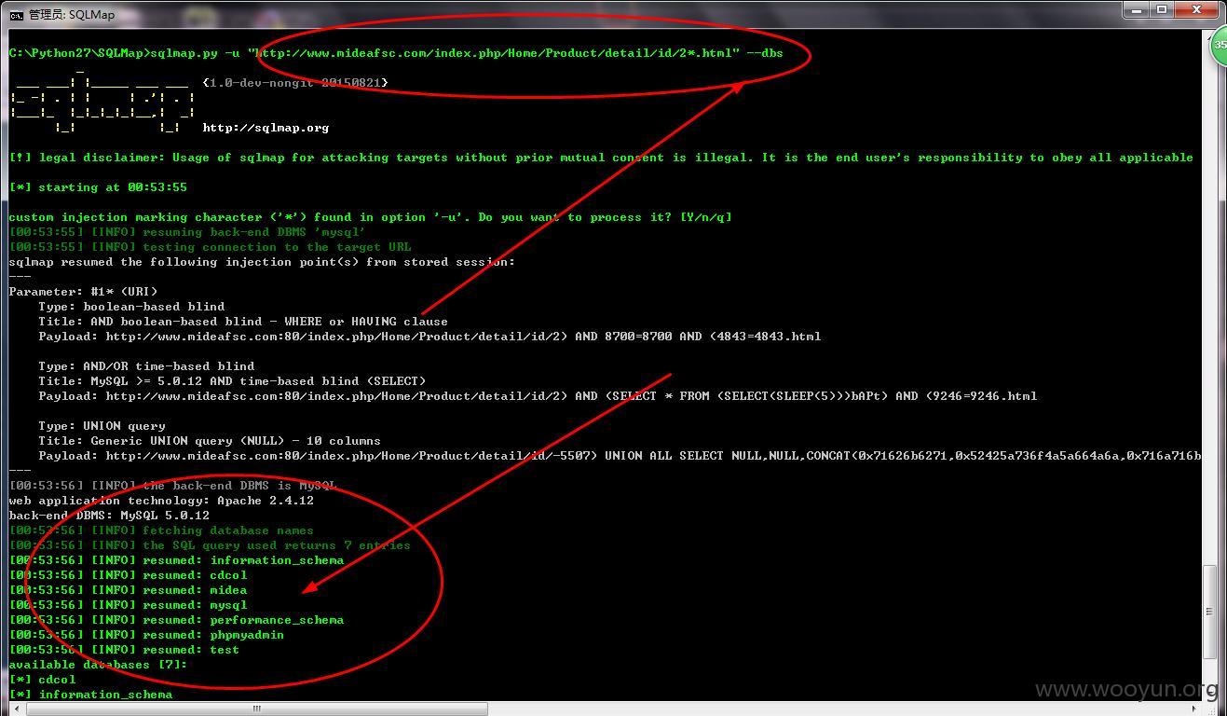This screenshot has height=716, width=1227.
Task: Click the '[*] cdcol' database entry
Action: (x=42, y=680)
